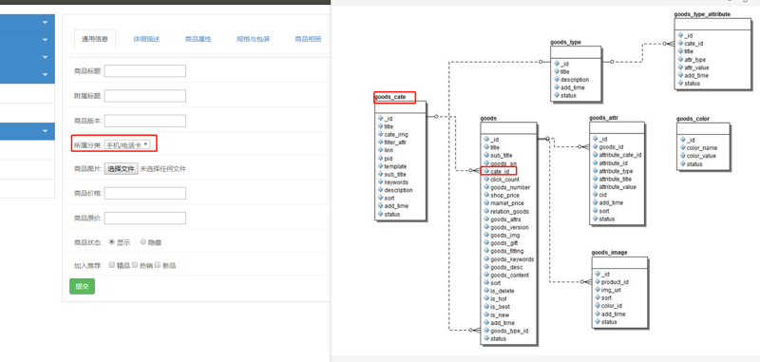Open the 所属分类 dropdown showing 手机/电话卡

[x=127, y=144]
